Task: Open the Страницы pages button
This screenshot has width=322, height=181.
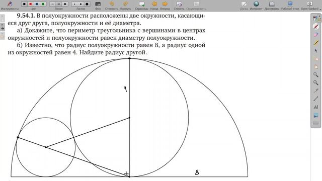Action: coord(141,6)
